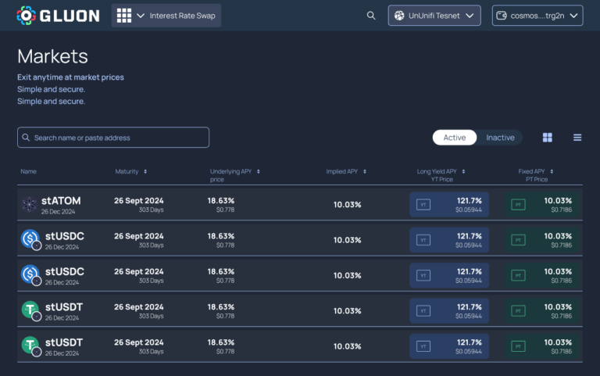600x376 pixels.
Task: Click the Gluon logo icon
Action: pos(26,16)
